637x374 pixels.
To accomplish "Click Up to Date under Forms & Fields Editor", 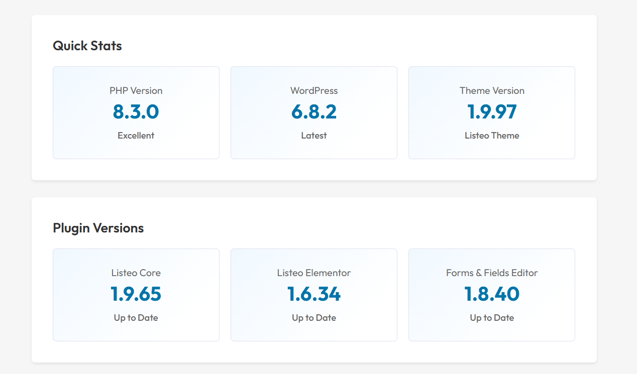I will click(x=492, y=318).
